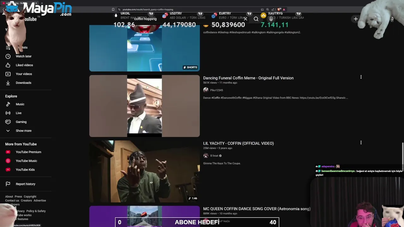Open more options for Dancing Funeral Coffin Meme
This screenshot has width=404, height=227.
pyautogui.click(x=361, y=77)
